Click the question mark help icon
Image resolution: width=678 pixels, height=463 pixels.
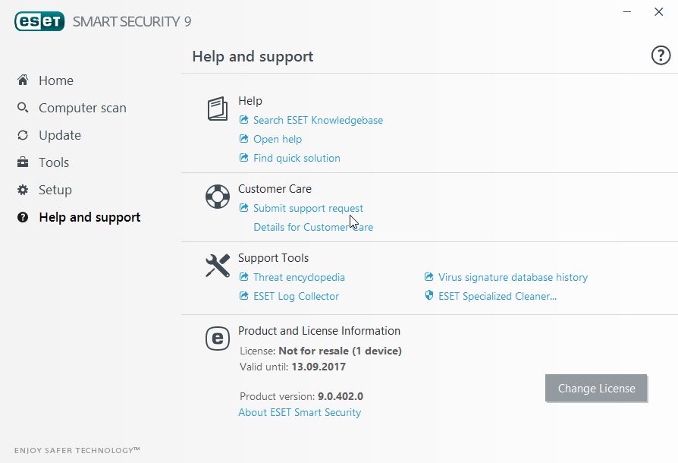click(661, 55)
